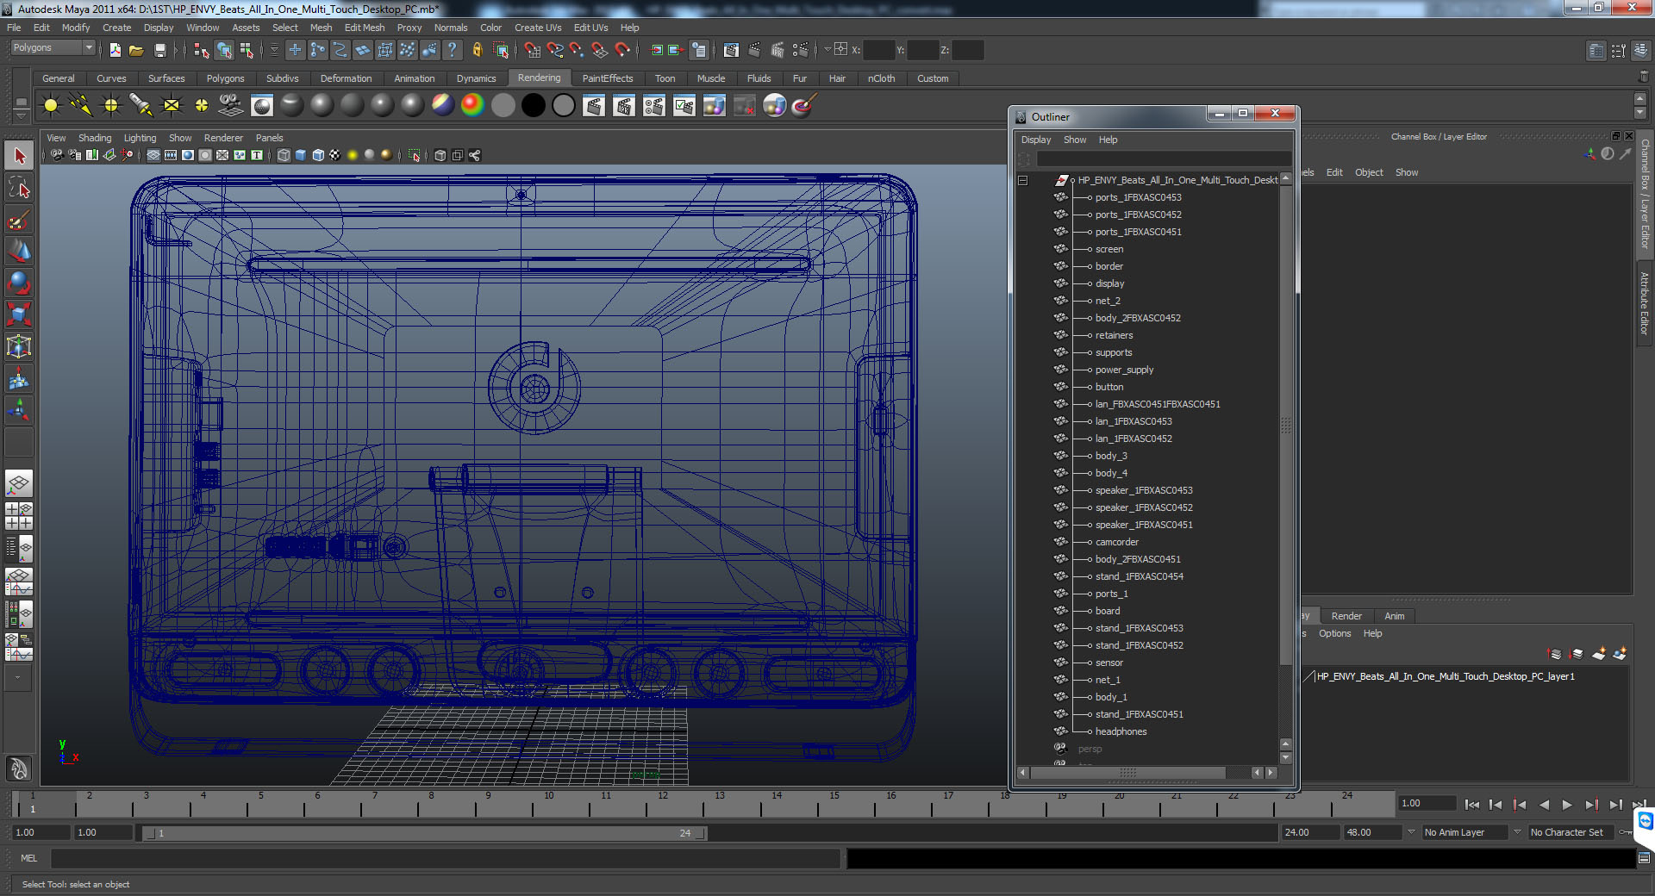Switch to four view layout icon
The height and width of the screenshot is (896, 1655).
pyautogui.click(x=19, y=515)
